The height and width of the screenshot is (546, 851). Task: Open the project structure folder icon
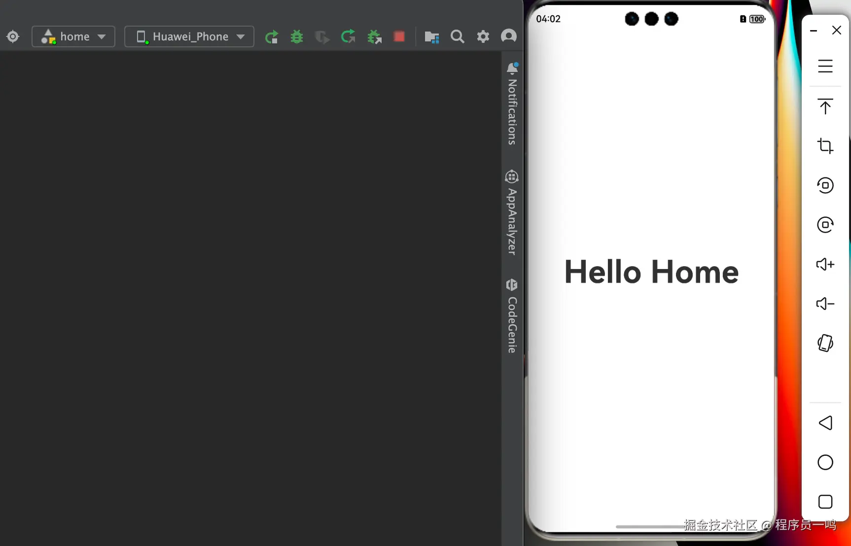(x=432, y=37)
